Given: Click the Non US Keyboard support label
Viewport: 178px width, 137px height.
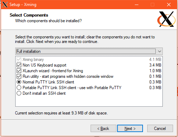Looking at the screenshot, I should [x=44, y=65].
